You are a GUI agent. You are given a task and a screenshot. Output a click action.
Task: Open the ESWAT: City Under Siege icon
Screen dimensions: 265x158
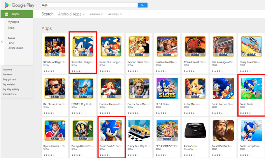tap(83, 89)
